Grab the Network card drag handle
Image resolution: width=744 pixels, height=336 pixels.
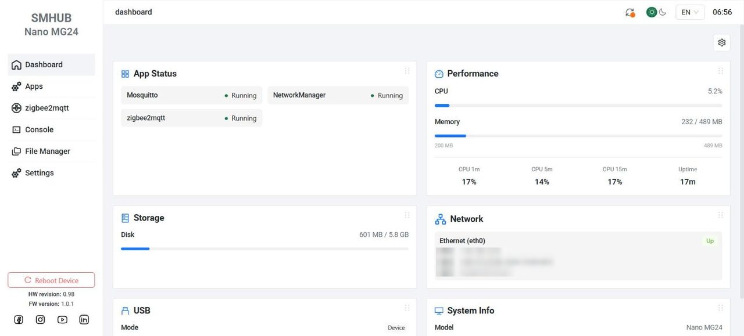pyautogui.click(x=721, y=215)
